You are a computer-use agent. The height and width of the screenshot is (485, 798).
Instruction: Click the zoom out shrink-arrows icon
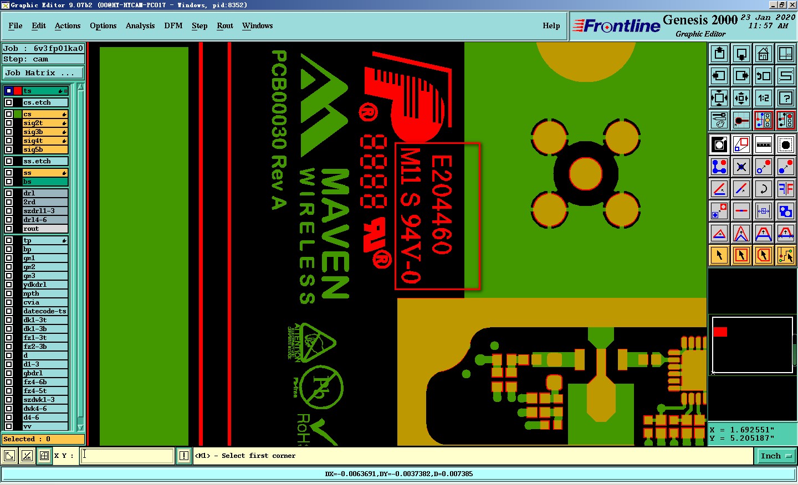click(x=741, y=98)
